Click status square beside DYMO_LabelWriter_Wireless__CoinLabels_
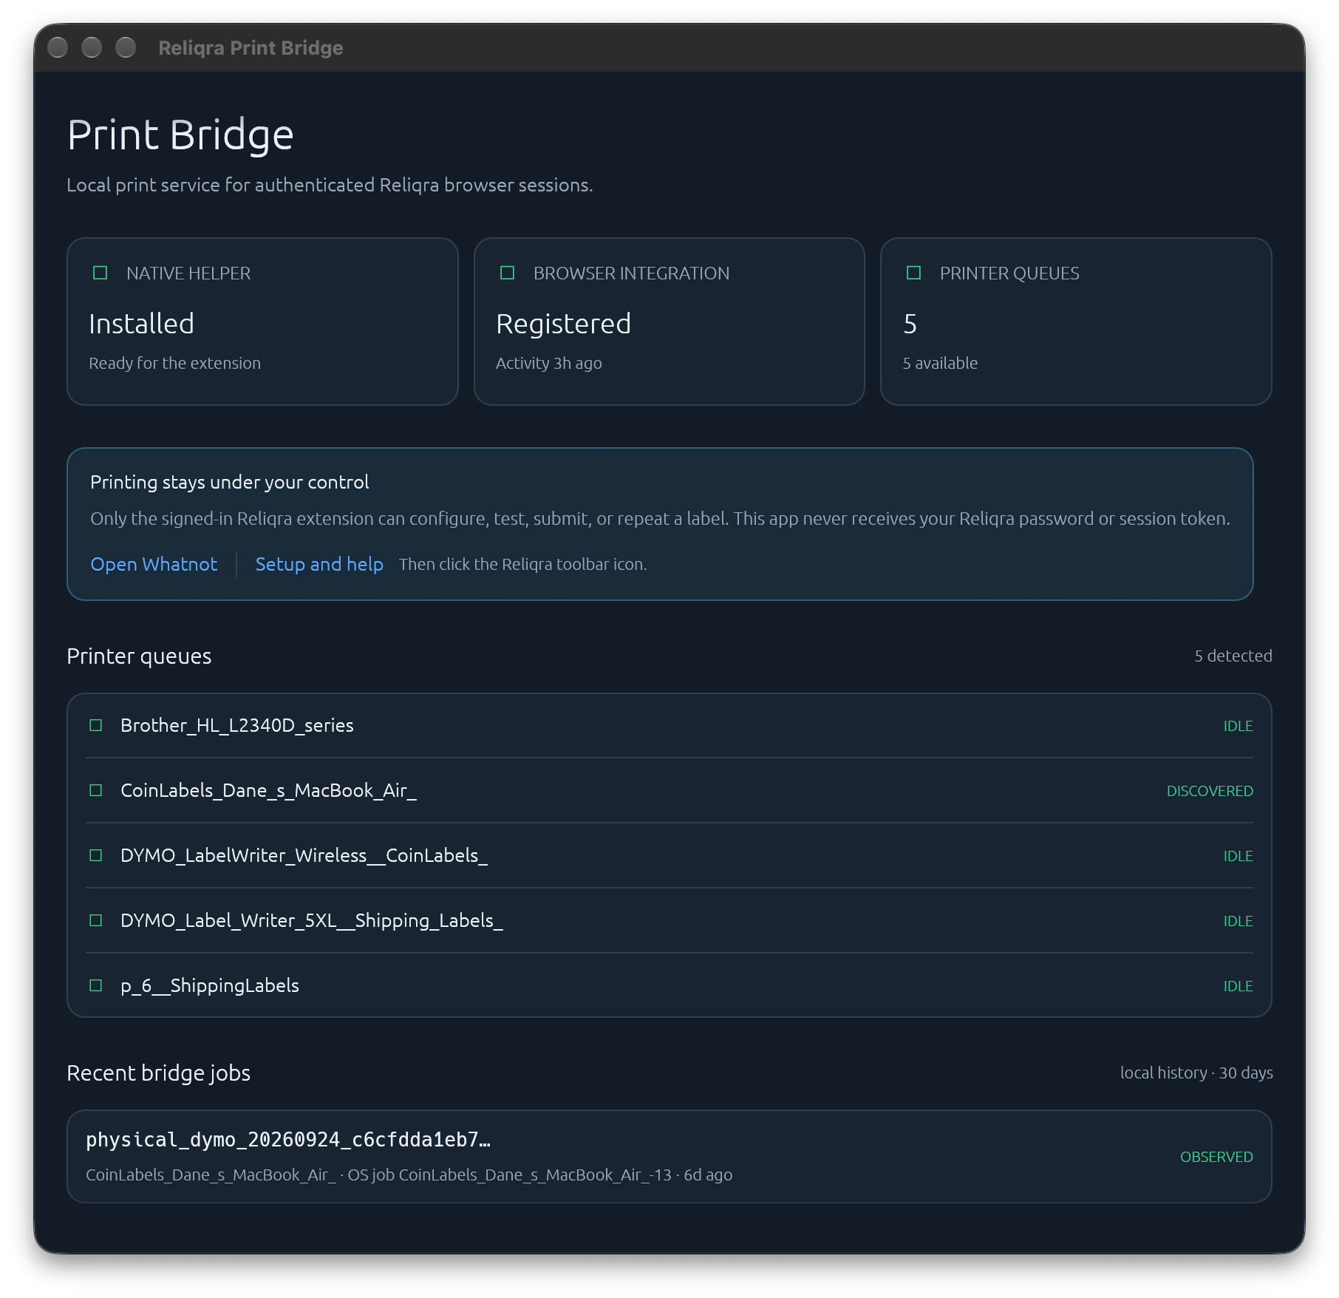 [95, 855]
